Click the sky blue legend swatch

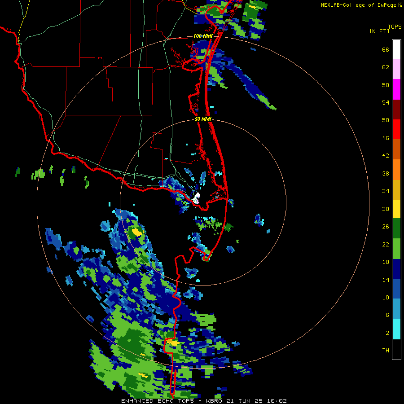click(396, 309)
